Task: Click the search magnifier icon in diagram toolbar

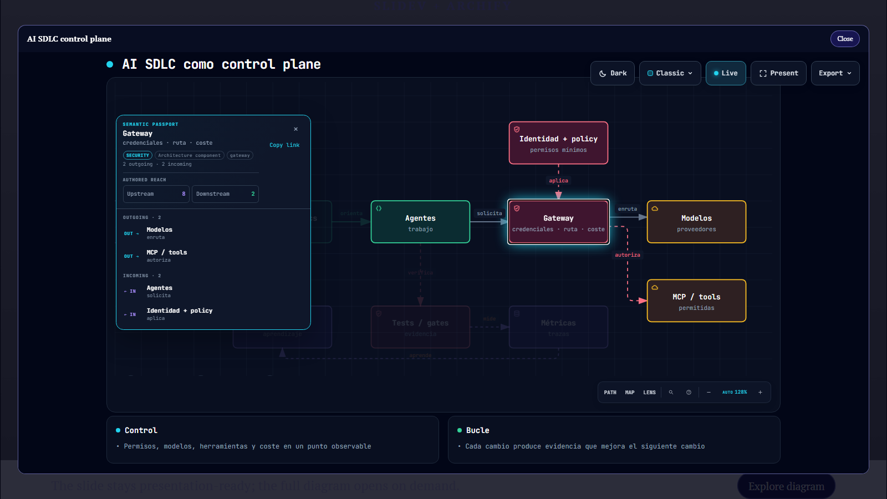Action: click(x=671, y=393)
